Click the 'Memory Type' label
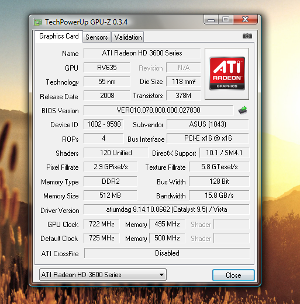 tap(60, 182)
